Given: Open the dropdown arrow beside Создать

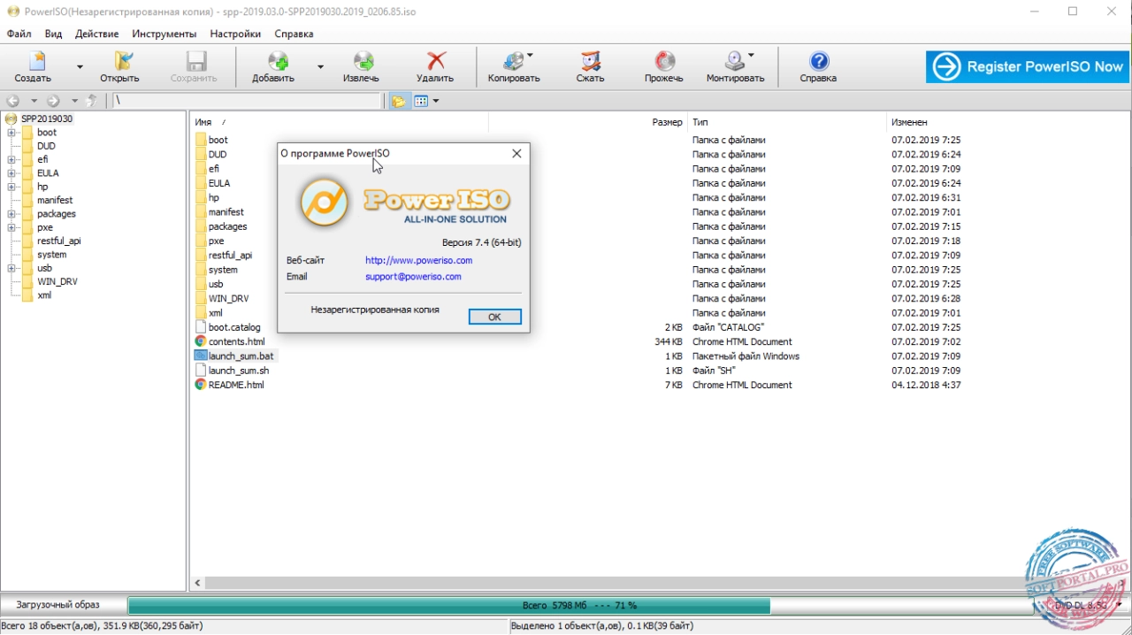Looking at the screenshot, I should (80, 67).
